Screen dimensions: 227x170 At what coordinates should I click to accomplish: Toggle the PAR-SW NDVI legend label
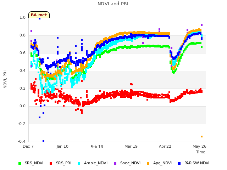(x=197, y=163)
